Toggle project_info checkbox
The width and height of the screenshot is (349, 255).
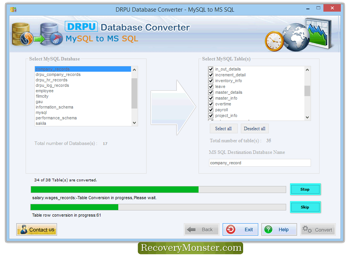tap(211, 115)
